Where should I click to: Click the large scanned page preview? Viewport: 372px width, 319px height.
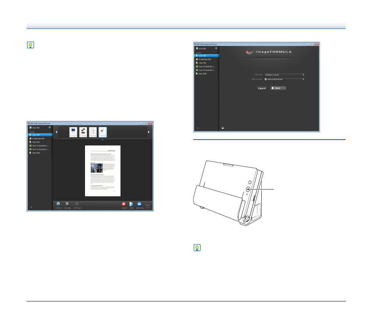tap(103, 171)
